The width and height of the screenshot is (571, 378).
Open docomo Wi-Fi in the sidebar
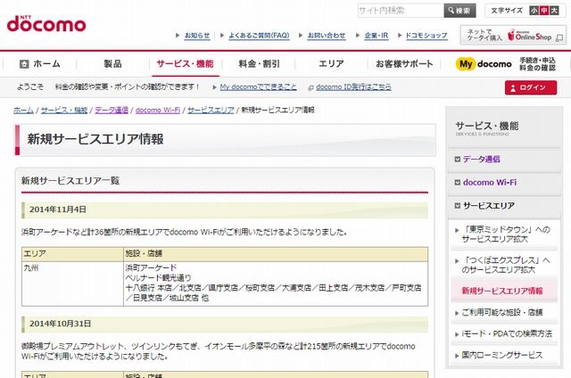pyautogui.click(x=490, y=182)
